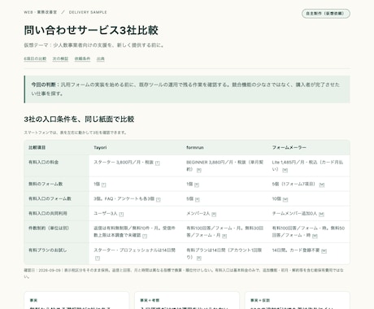
Task: Open source marker after BEGINNER 3,880円／月 cell
Action: [x=199, y=170]
